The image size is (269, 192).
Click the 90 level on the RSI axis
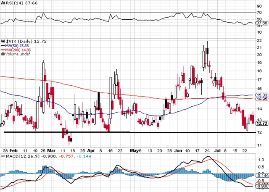[x=259, y=6]
